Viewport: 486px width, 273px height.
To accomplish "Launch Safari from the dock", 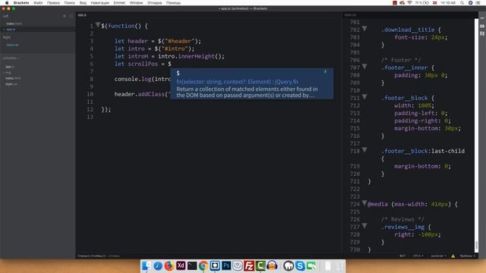I will [x=158, y=266].
